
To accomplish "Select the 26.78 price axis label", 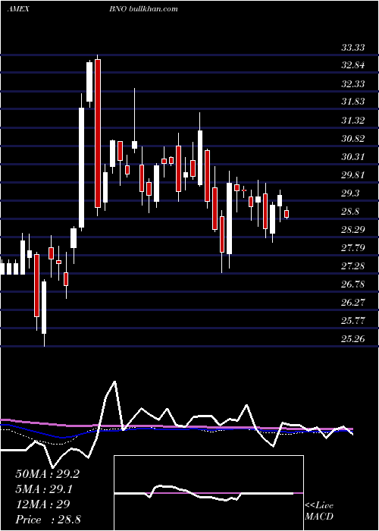I will click(x=353, y=284).
